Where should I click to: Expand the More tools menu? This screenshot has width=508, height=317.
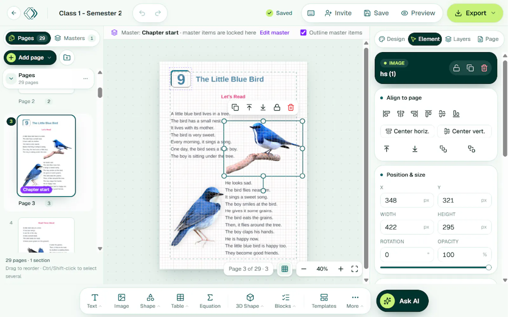355,301
